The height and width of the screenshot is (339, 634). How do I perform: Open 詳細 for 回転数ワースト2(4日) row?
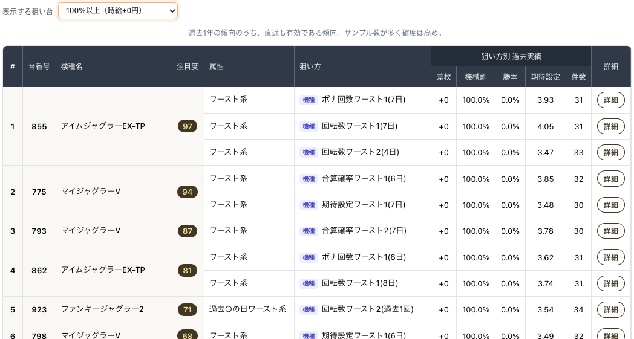coord(610,152)
